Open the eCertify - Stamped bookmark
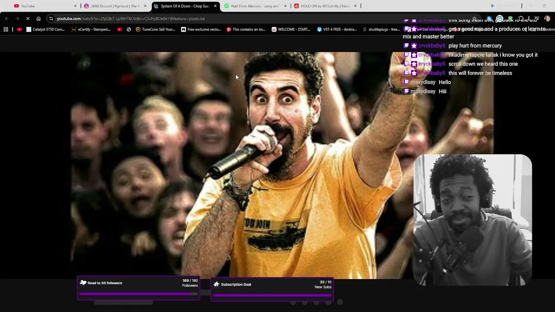Viewport: 555px width, 312px height. [x=91, y=29]
